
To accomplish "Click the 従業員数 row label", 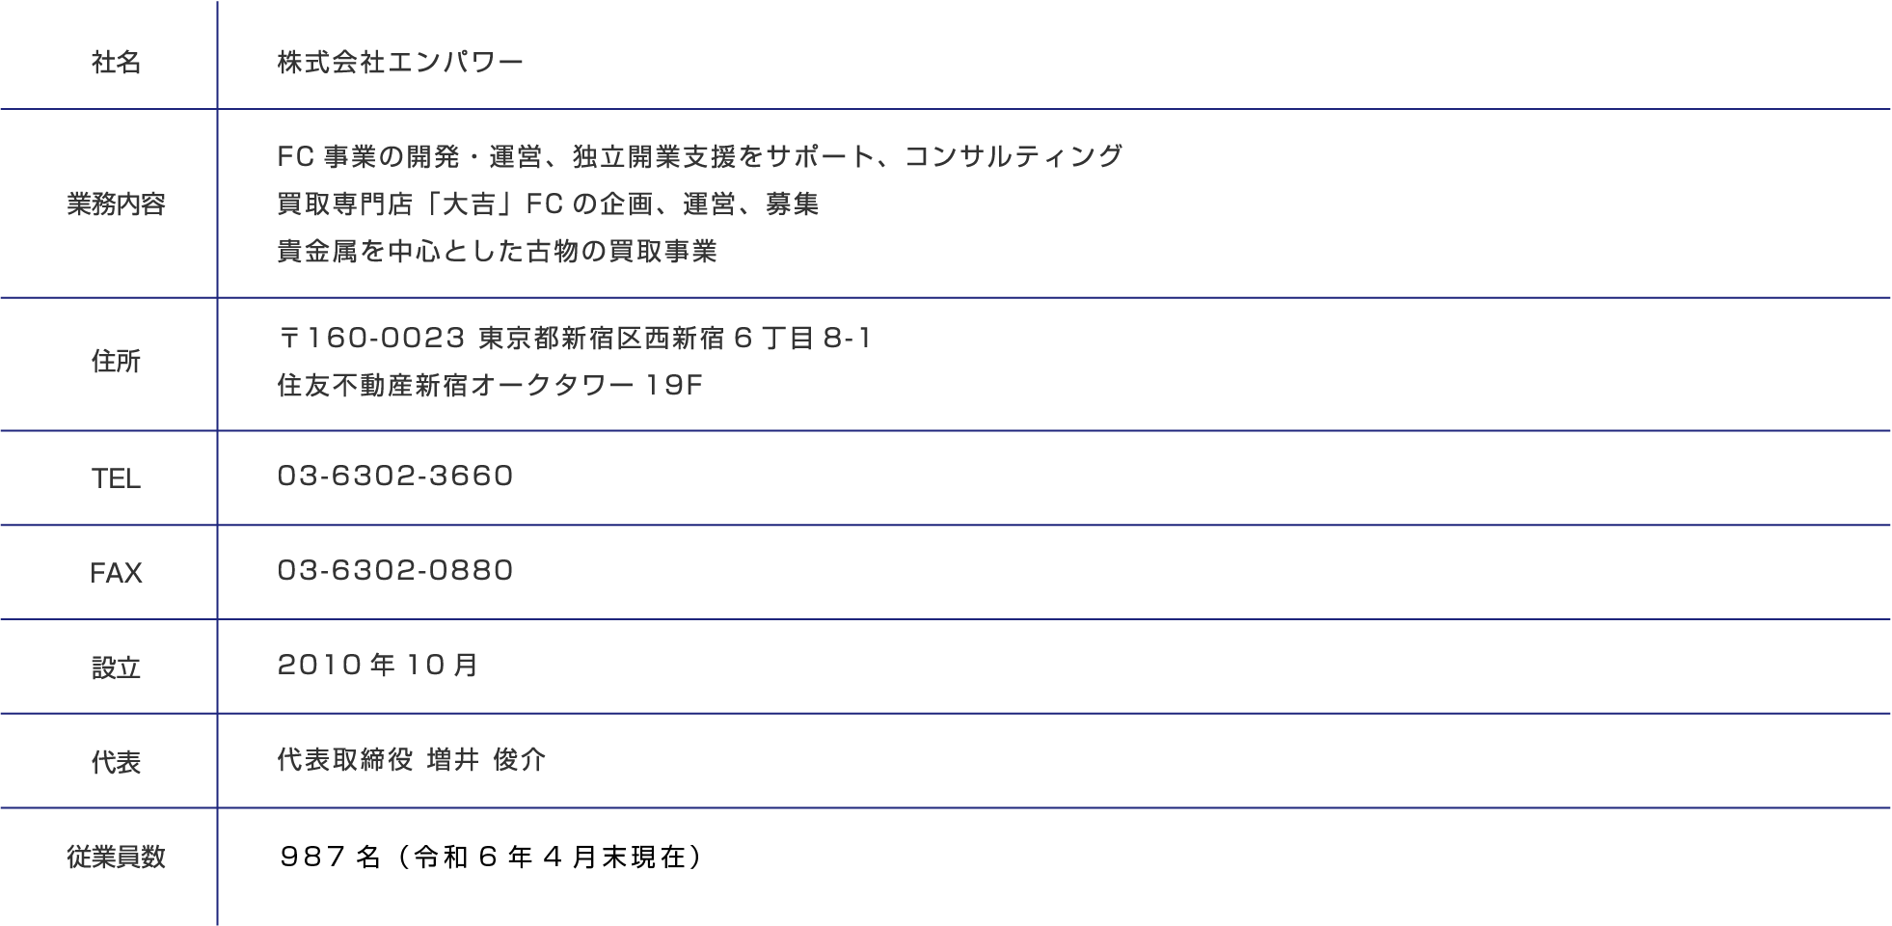I will (116, 857).
